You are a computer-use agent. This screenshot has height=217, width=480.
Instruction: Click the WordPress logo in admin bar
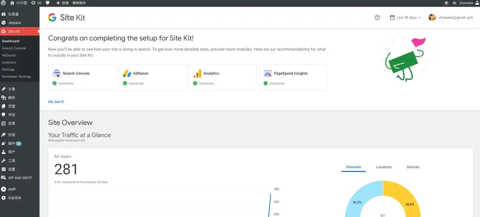pyautogui.click(x=3, y=3)
